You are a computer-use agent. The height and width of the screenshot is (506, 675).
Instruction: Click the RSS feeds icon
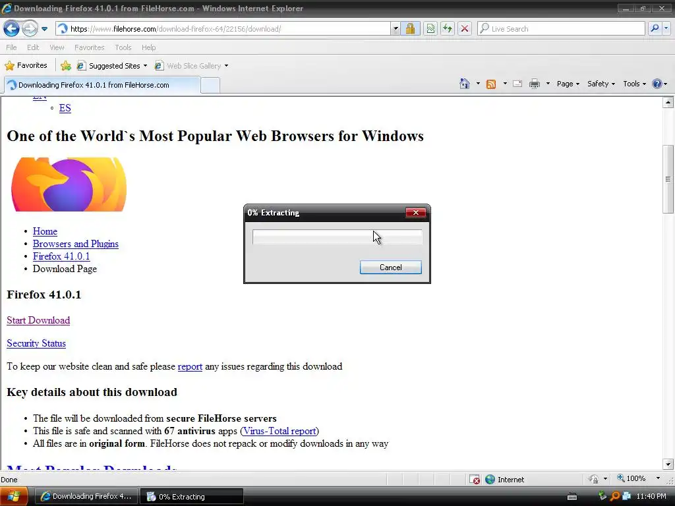[x=491, y=84]
